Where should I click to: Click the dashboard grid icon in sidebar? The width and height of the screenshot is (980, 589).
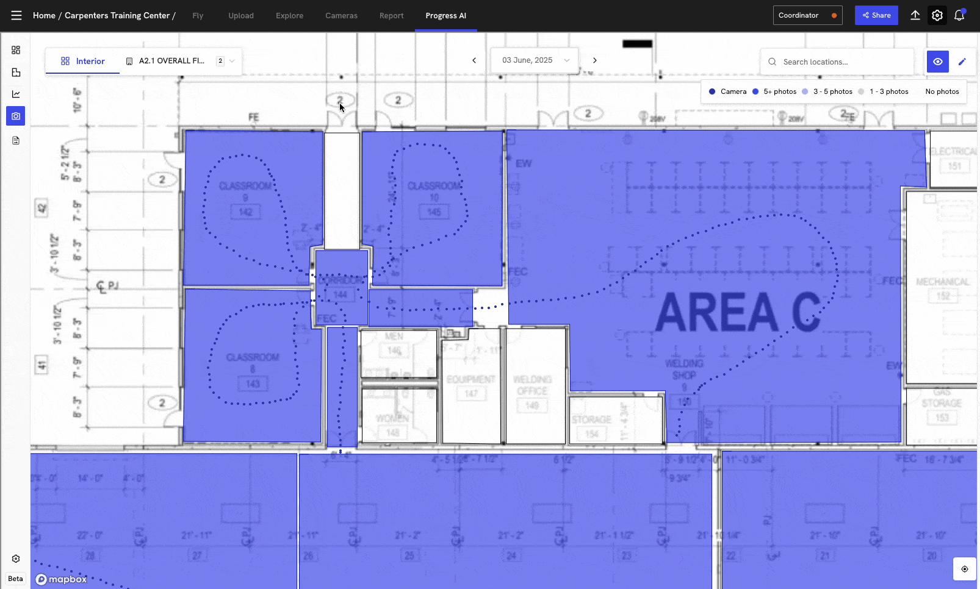point(16,50)
